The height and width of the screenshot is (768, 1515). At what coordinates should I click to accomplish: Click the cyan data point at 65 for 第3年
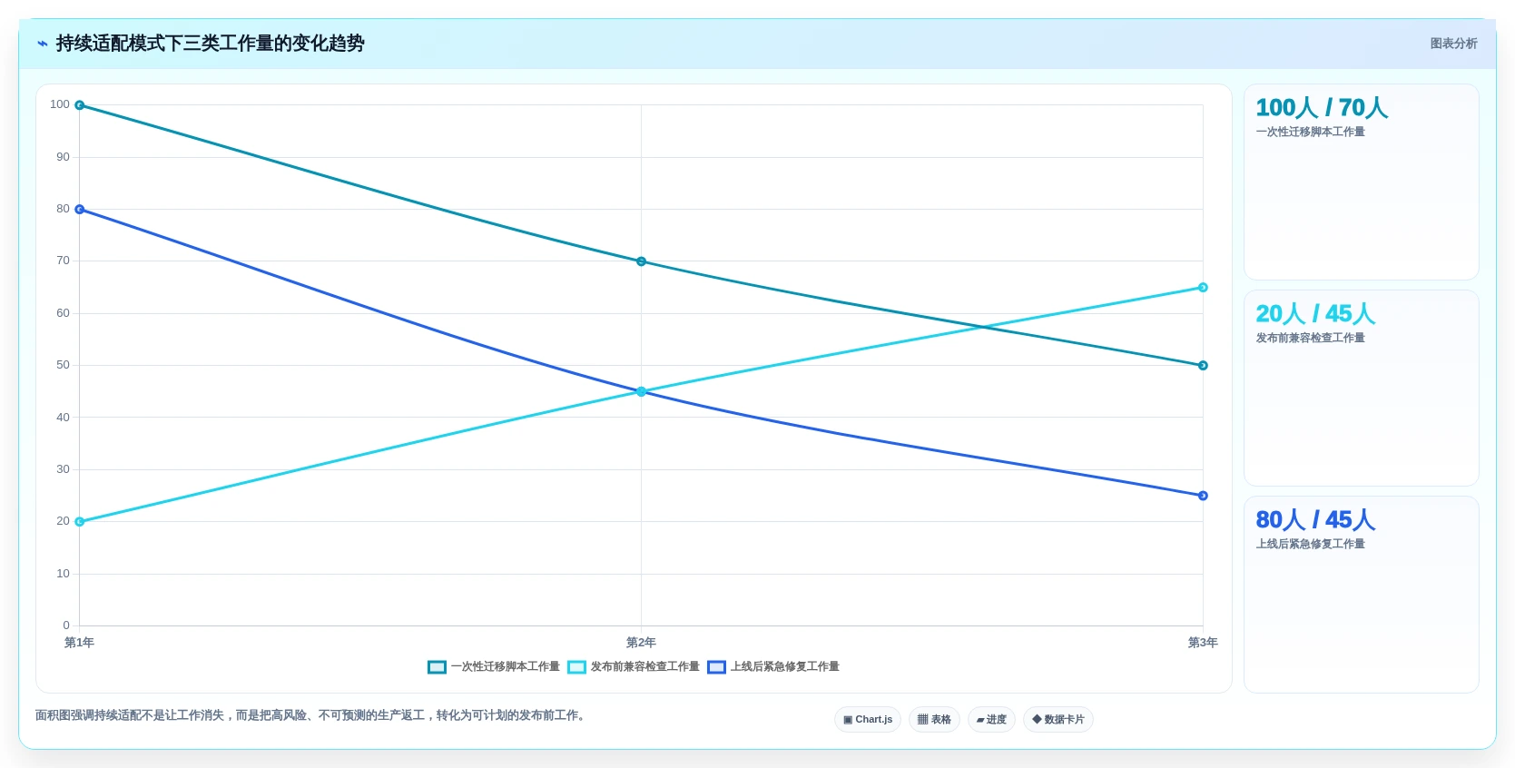tap(1203, 288)
